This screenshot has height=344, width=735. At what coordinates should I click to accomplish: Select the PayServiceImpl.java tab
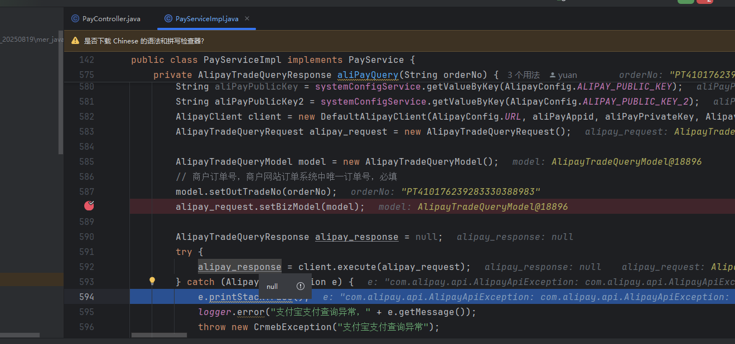point(206,19)
